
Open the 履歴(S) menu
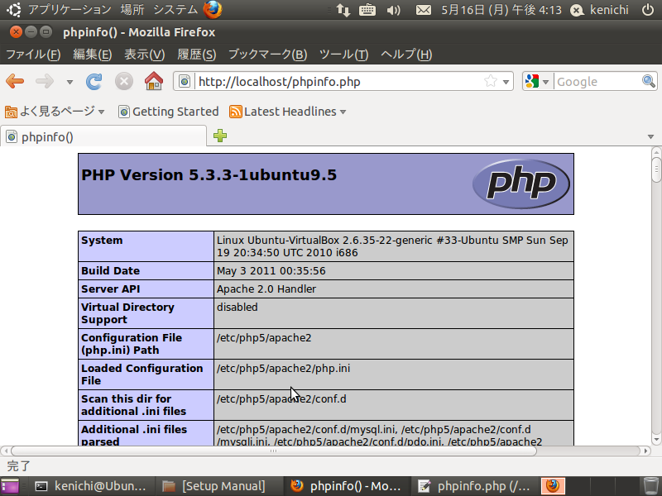click(x=196, y=55)
